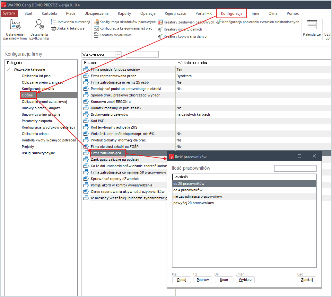Switch to the Kartoteki tab
This screenshot has width=332, height=297.
coord(49,14)
